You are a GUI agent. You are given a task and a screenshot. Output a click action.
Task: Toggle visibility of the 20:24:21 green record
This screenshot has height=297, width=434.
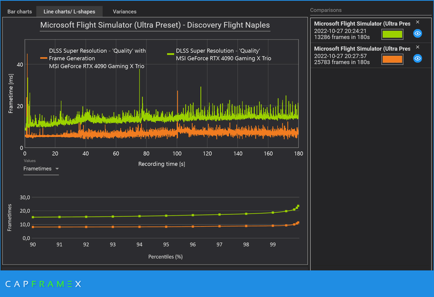pyautogui.click(x=417, y=34)
